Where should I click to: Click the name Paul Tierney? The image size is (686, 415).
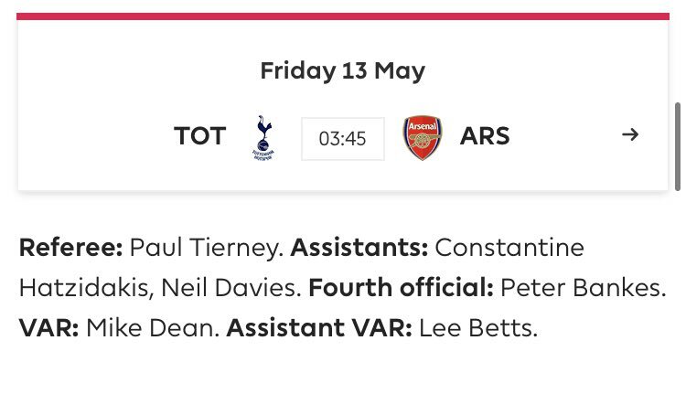click(204, 248)
